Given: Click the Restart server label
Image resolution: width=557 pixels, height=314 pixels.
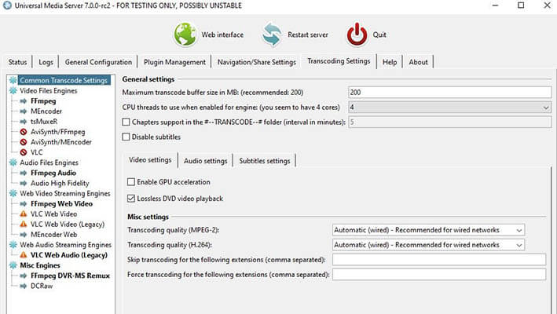Looking at the screenshot, I should (308, 35).
